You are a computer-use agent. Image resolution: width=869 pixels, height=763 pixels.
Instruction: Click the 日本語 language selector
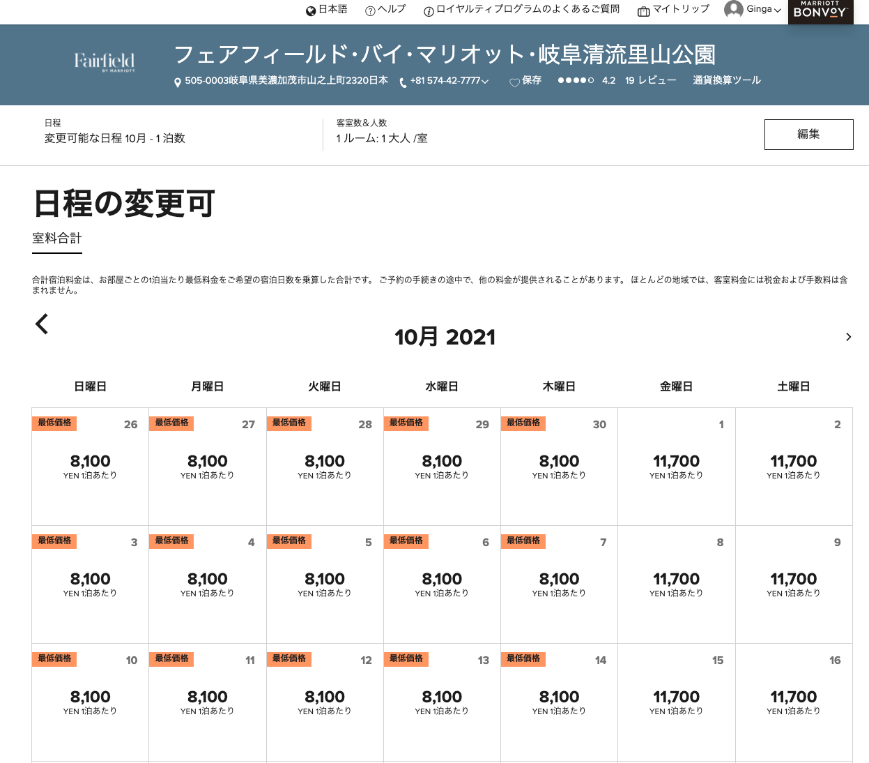click(333, 9)
